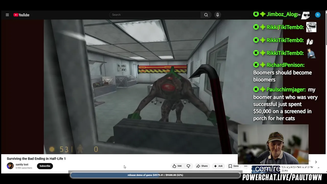Open the account avatar menu
The height and width of the screenshot is (184, 327).
pos(318,15)
